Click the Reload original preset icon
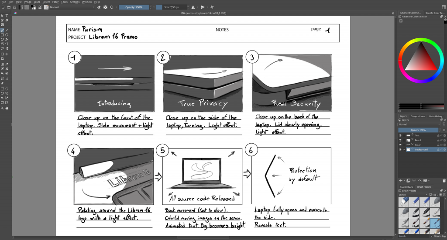This screenshot has height=240, width=447. [111, 7]
